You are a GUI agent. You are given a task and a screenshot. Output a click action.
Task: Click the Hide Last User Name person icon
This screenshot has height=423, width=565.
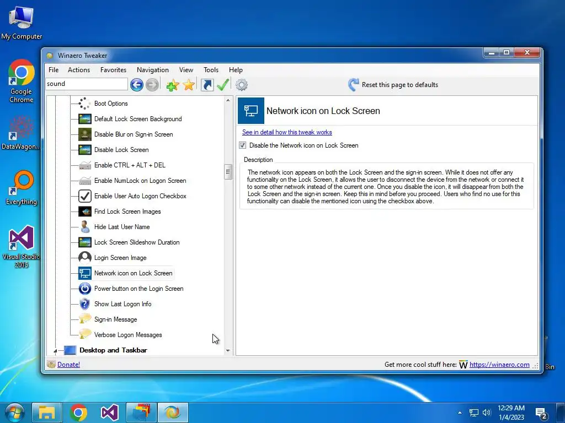[84, 227]
